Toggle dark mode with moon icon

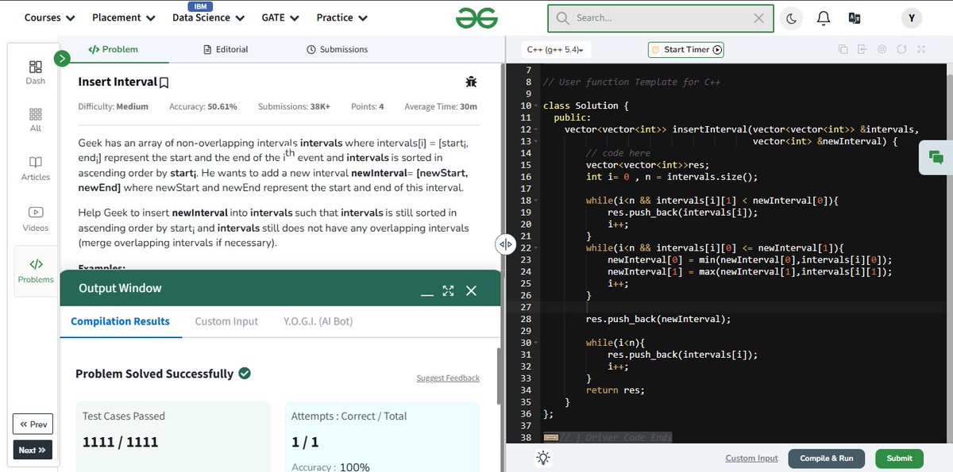click(792, 17)
